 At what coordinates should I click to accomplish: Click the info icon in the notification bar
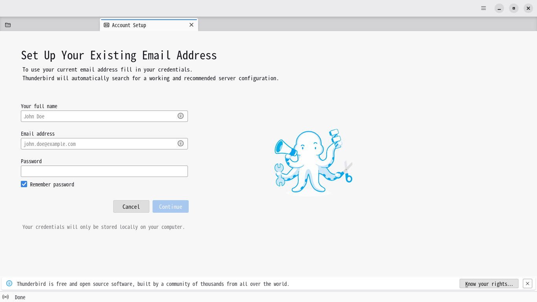9,284
